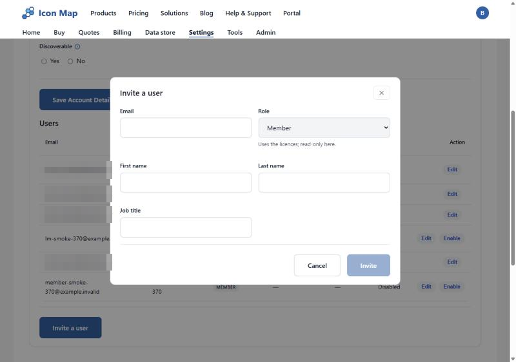
Task: Click the Invite button in dialog
Action: pos(368,265)
